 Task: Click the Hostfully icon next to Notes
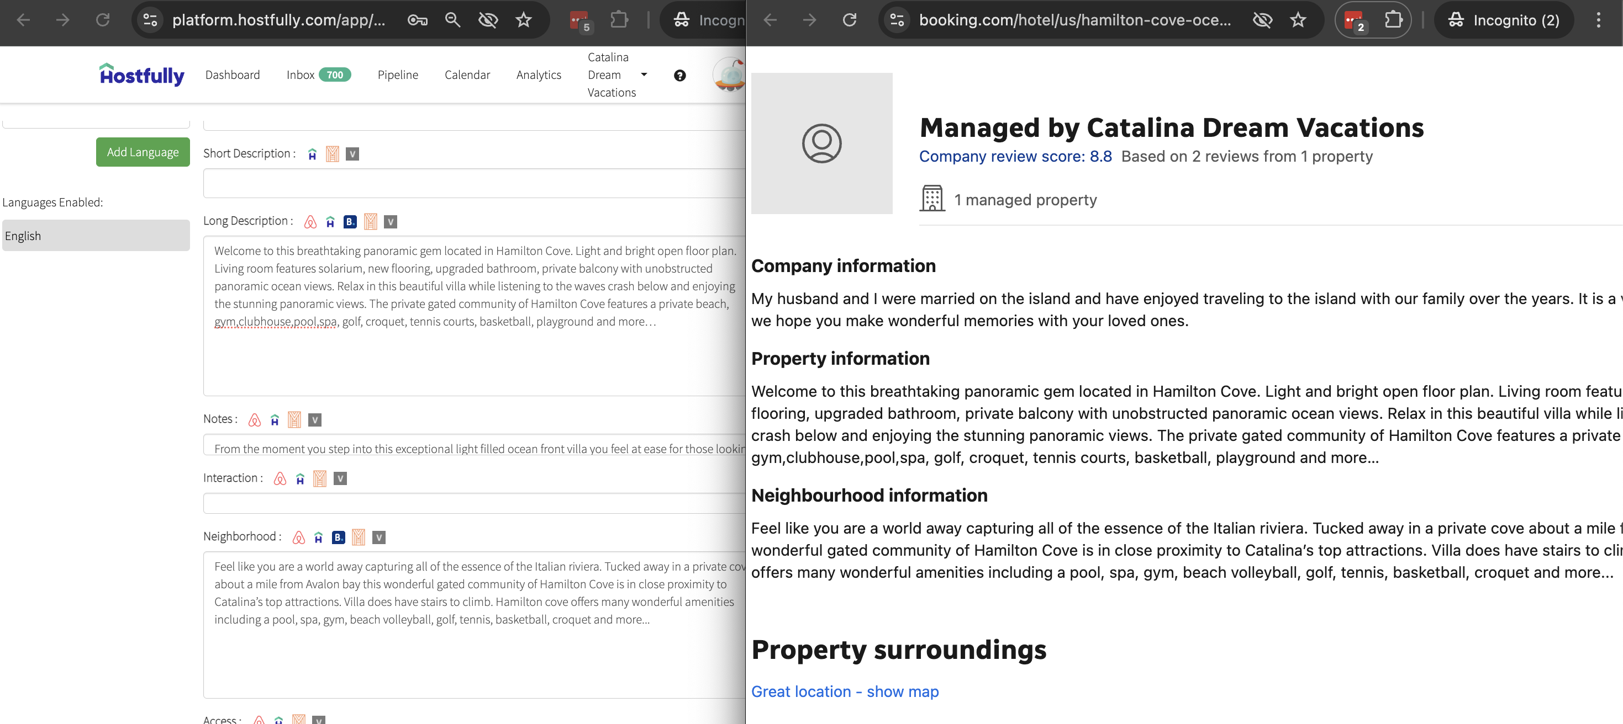pyautogui.click(x=275, y=420)
